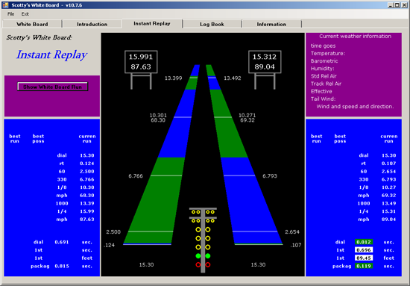Minimize the Scotty's White Board window
This screenshot has height=286, width=410.
coord(391,5)
